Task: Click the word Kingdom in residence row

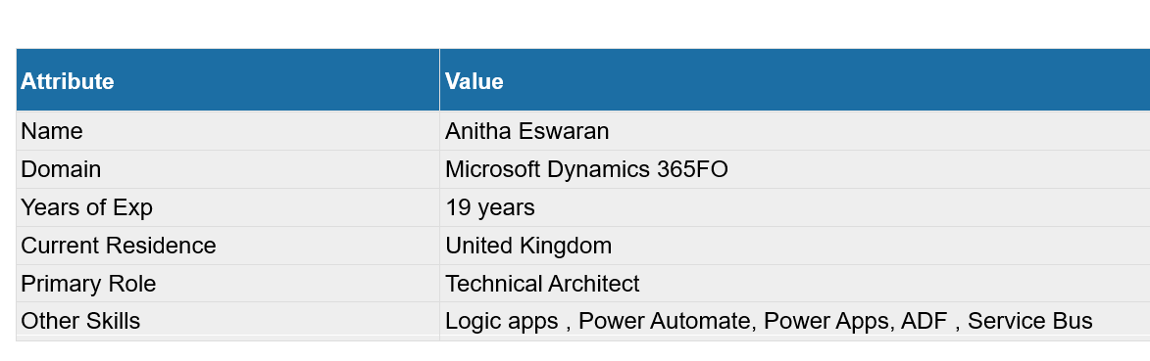Action: coord(566,246)
